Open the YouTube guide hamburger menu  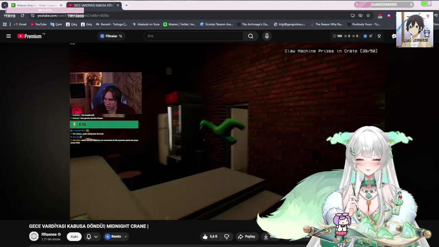[x=9, y=36]
